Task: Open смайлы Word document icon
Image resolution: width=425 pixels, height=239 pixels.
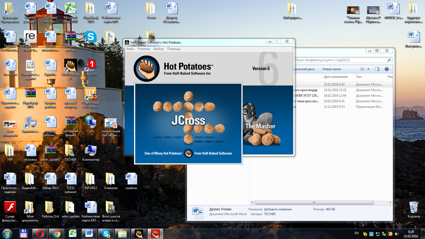Action: 131,181
